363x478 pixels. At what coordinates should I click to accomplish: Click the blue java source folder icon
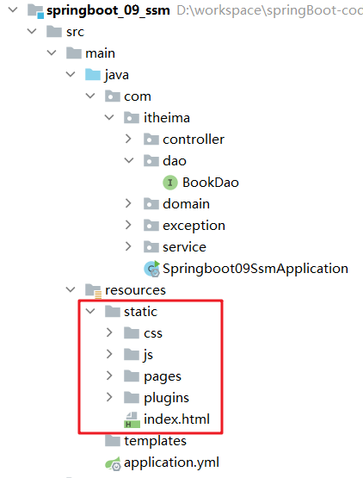click(x=93, y=75)
